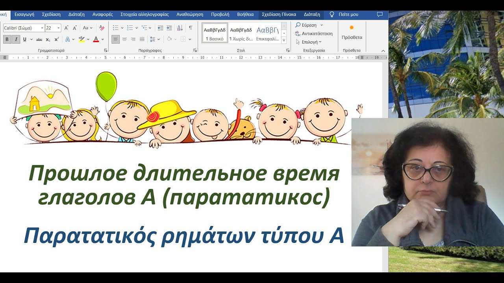
Task: Click tab selector at ruler start
Action: [x=5, y=57]
